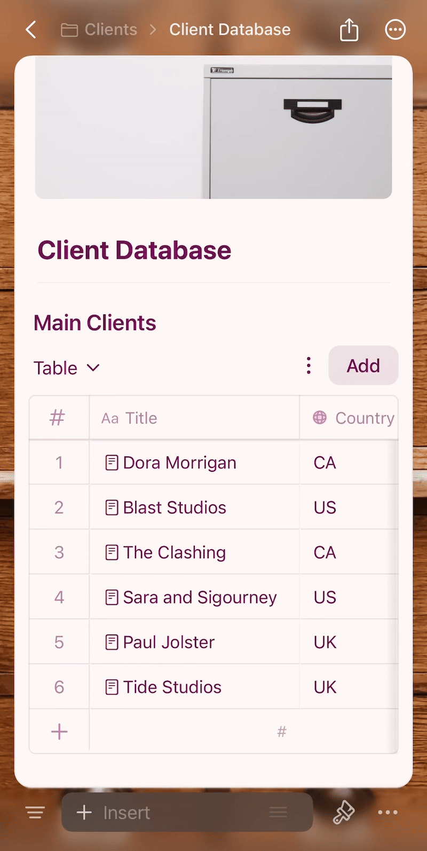Tap the back arrow

click(31, 30)
